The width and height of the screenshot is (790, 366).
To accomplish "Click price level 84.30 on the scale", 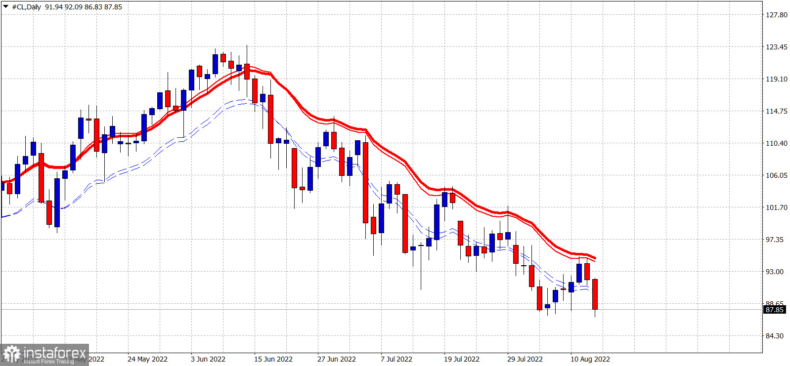I will tap(774, 336).
